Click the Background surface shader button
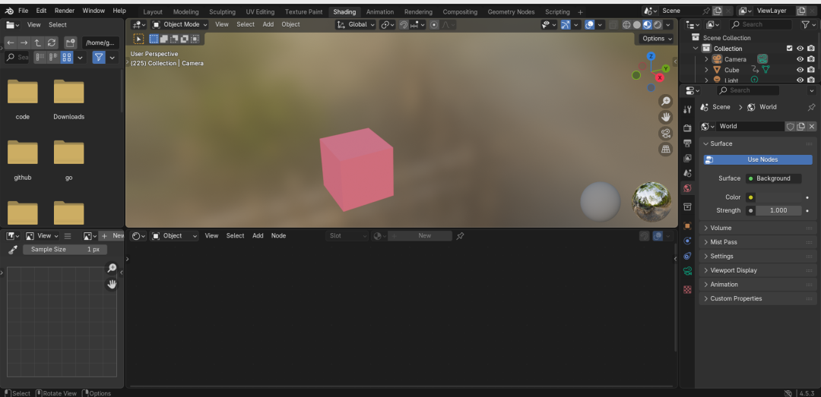Image resolution: width=821 pixels, height=397 pixels. (773, 178)
